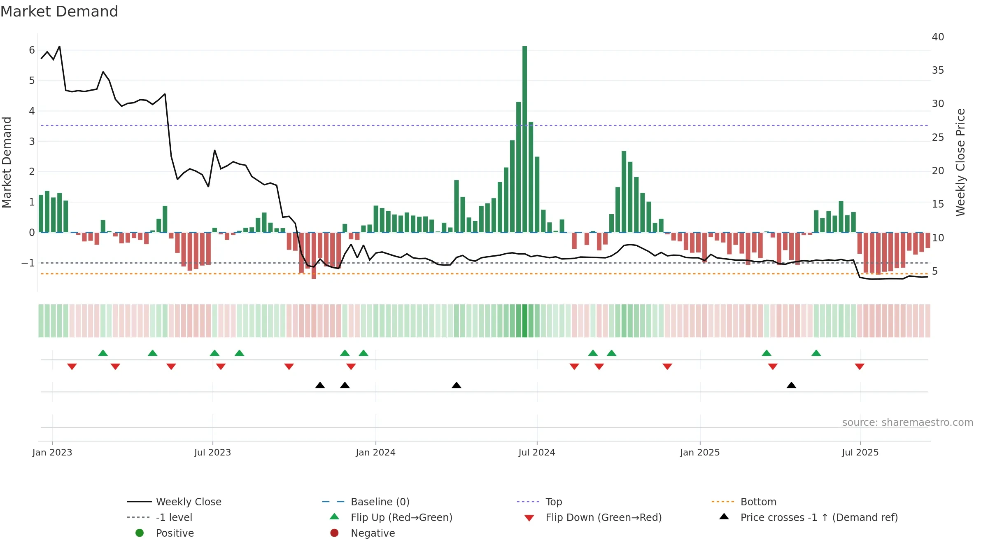Click the black Price crosses -1 legend triangle
The height and width of the screenshot is (556, 988).
[724, 516]
